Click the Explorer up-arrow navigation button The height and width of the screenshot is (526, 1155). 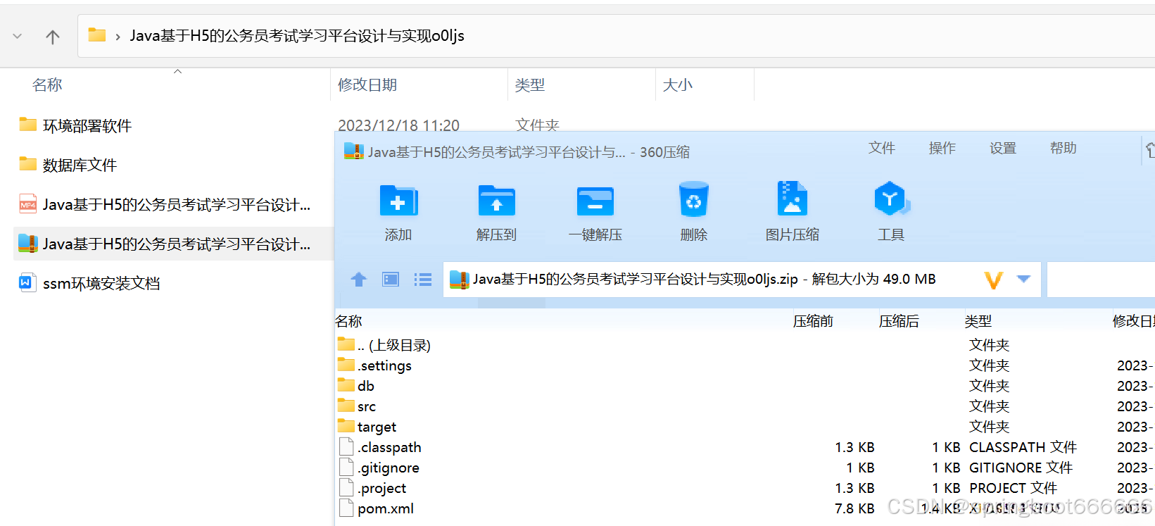[x=53, y=37]
